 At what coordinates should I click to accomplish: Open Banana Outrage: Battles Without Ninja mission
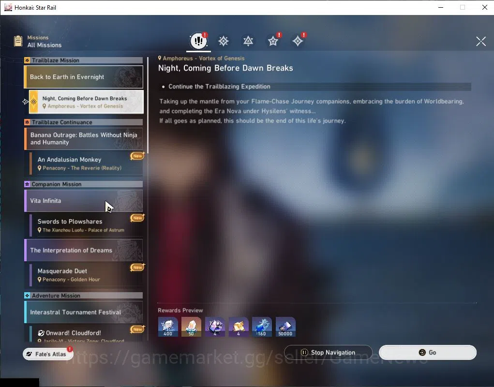coord(84,138)
